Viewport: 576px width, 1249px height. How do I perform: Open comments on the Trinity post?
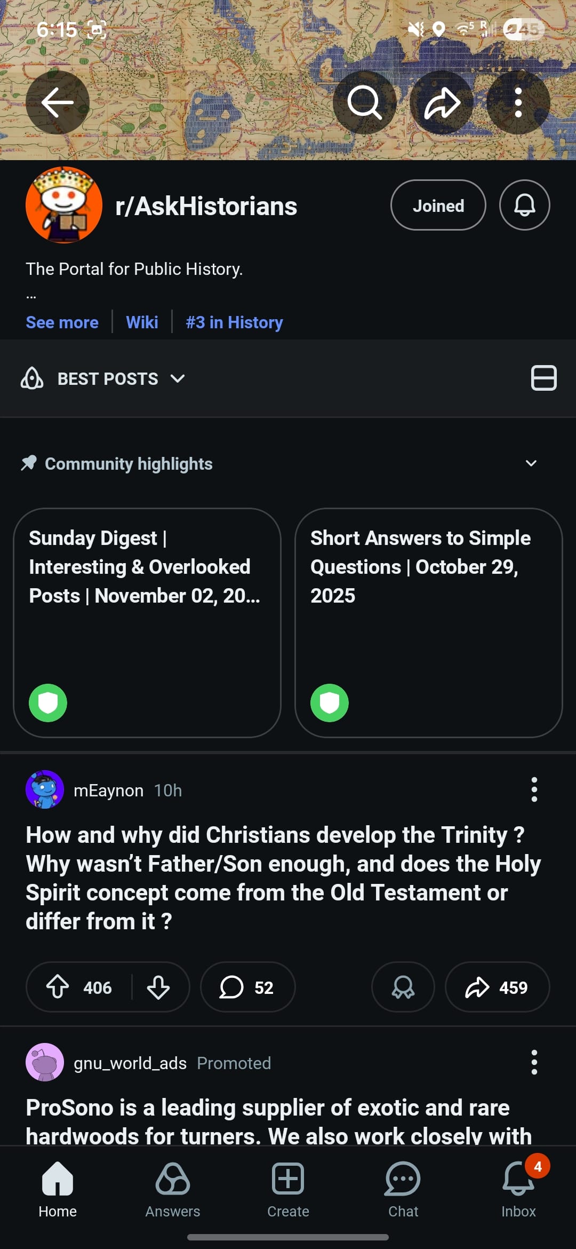coord(247,987)
